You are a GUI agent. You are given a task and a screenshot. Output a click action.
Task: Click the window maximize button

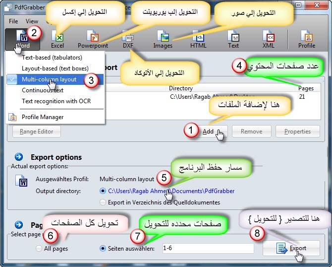[x=298, y=5]
